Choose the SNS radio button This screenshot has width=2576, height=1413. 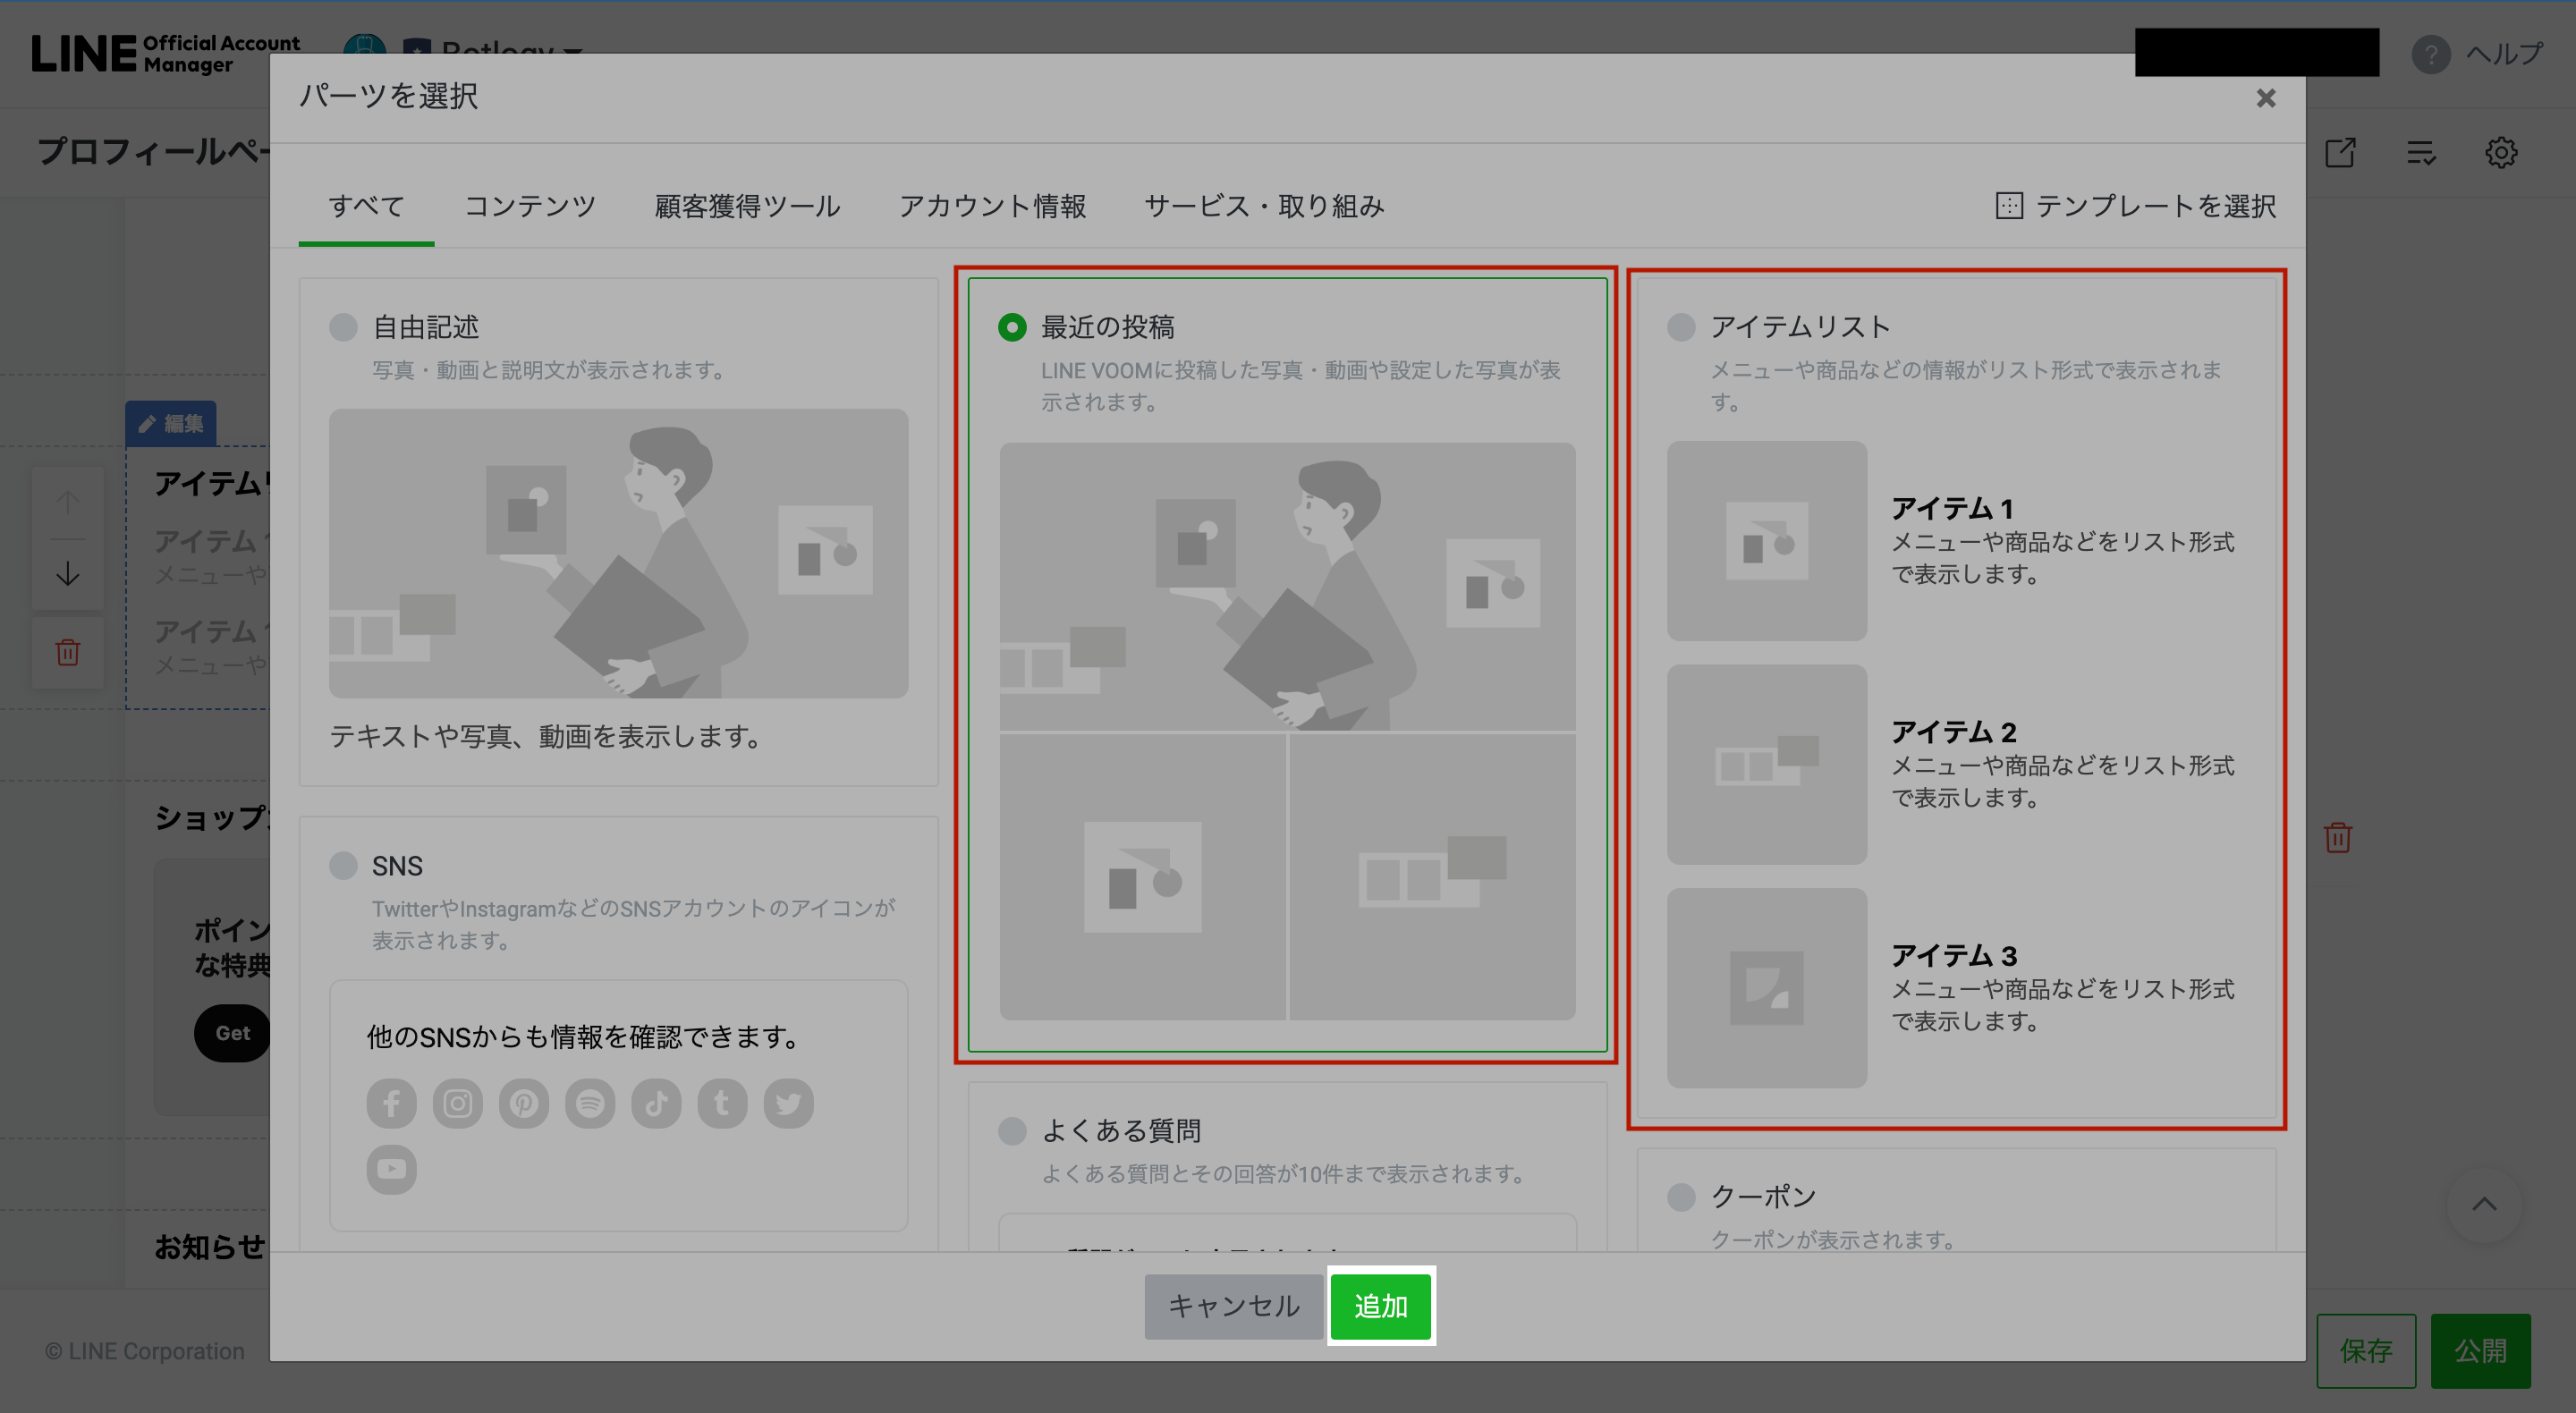pos(343,865)
